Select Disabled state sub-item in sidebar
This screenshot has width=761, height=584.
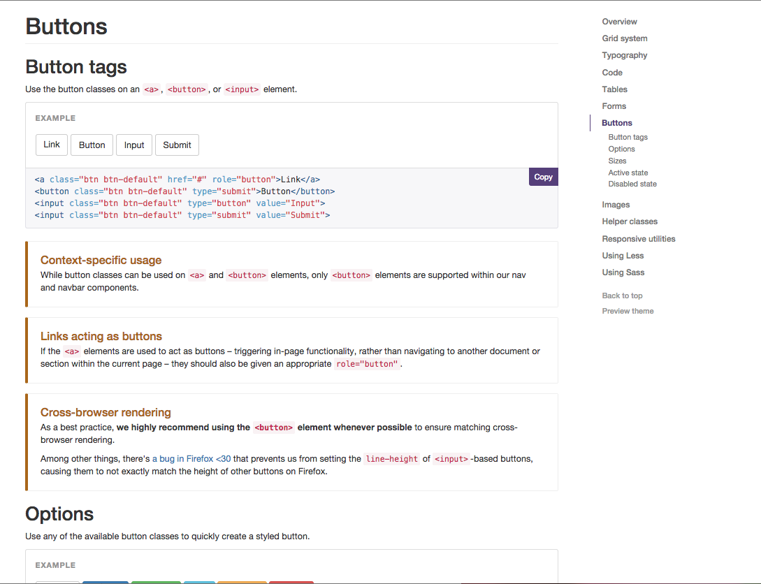(x=632, y=184)
